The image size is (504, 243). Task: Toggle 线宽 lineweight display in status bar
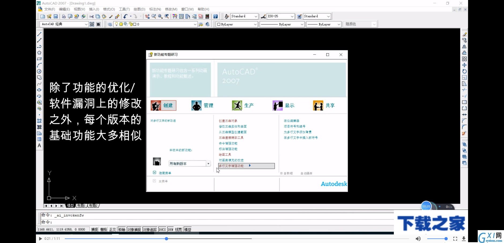point(179,229)
